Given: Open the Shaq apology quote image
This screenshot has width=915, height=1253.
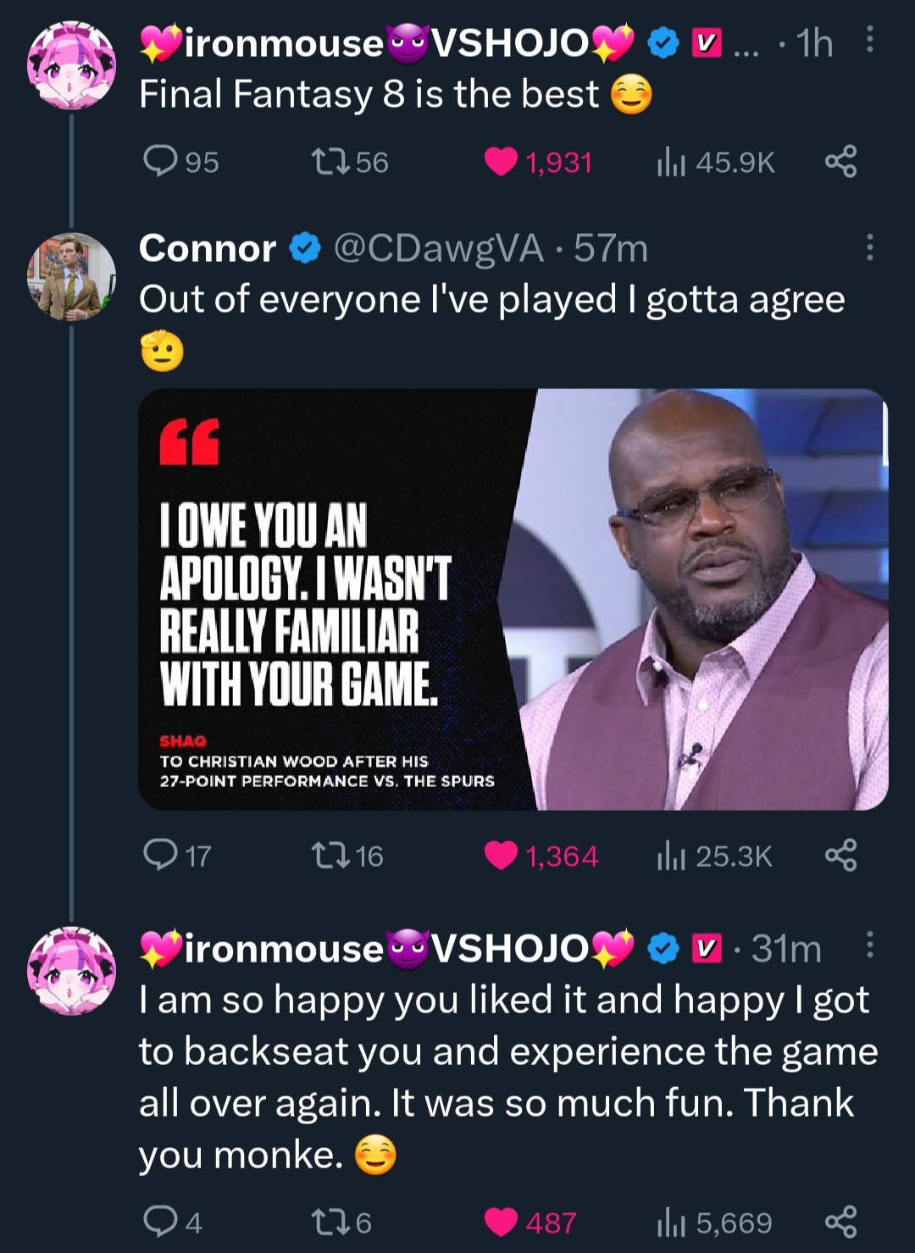Looking at the screenshot, I should point(513,599).
